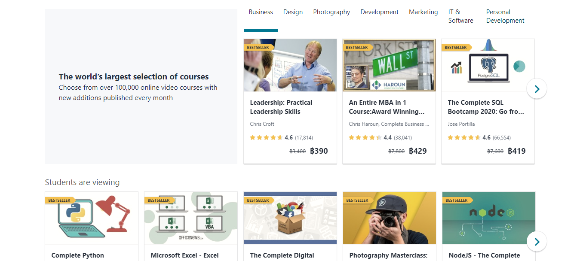This screenshot has width=580, height=261.
Task: Open the Complete Digital Marketing course thumbnail
Action: [290, 218]
